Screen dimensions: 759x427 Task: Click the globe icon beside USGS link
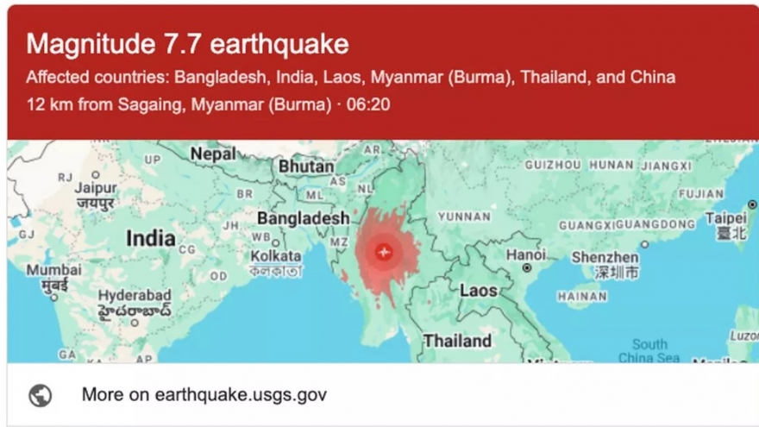click(40, 395)
